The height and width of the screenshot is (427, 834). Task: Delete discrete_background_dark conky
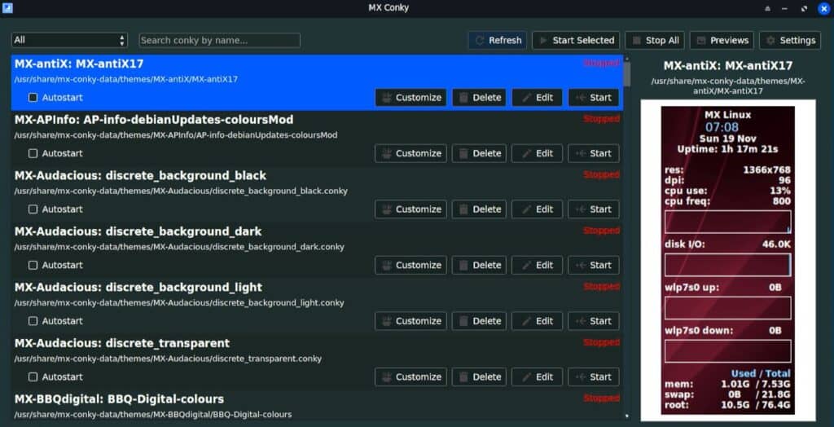coord(481,265)
